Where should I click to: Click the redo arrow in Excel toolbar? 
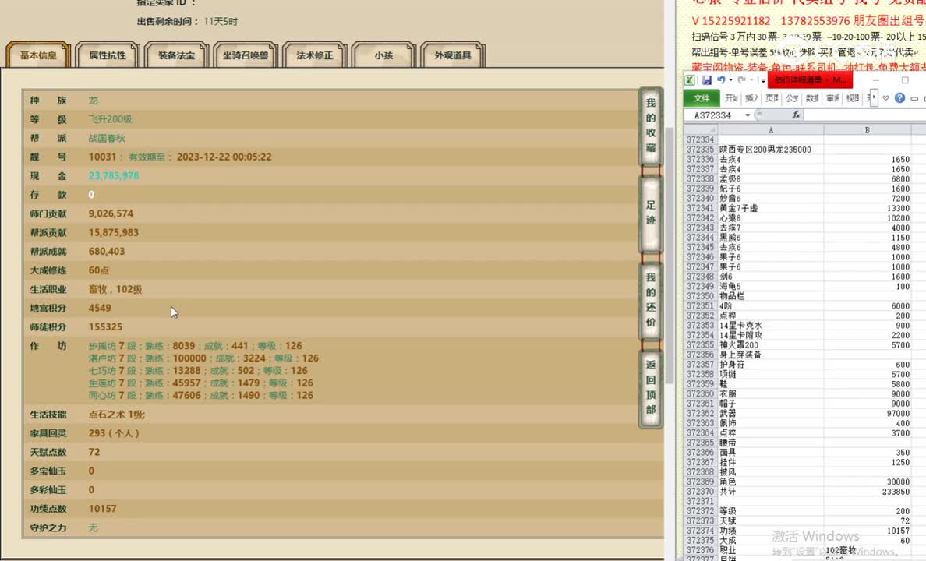pyautogui.click(x=740, y=80)
